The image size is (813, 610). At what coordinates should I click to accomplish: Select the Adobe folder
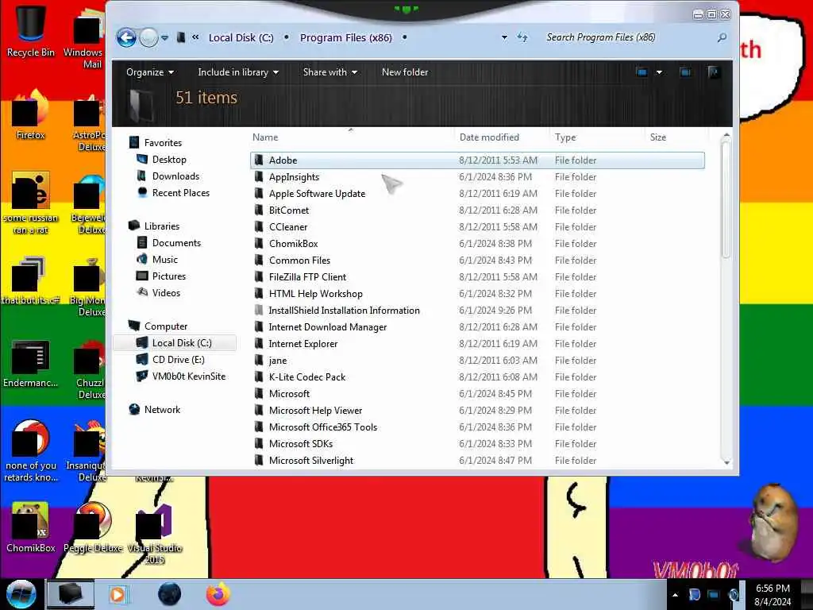pyautogui.click(x=477, y=160)
